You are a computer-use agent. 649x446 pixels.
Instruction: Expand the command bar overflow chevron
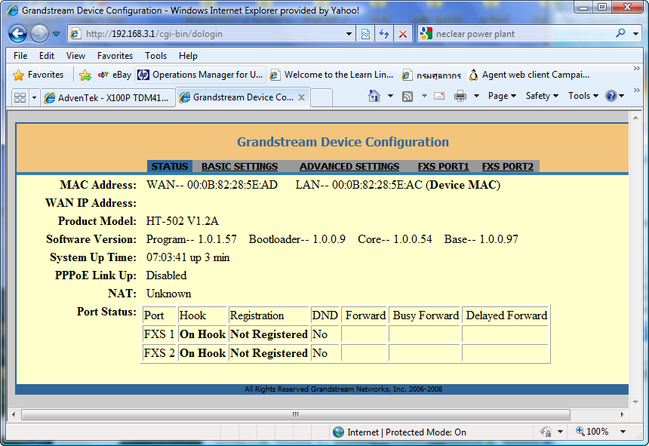[x=637, y=91]
